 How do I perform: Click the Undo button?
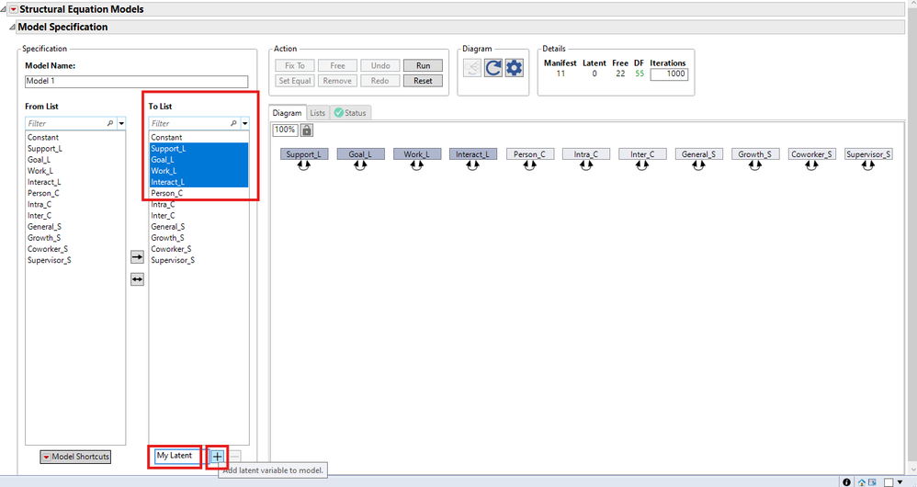[380, 65]
